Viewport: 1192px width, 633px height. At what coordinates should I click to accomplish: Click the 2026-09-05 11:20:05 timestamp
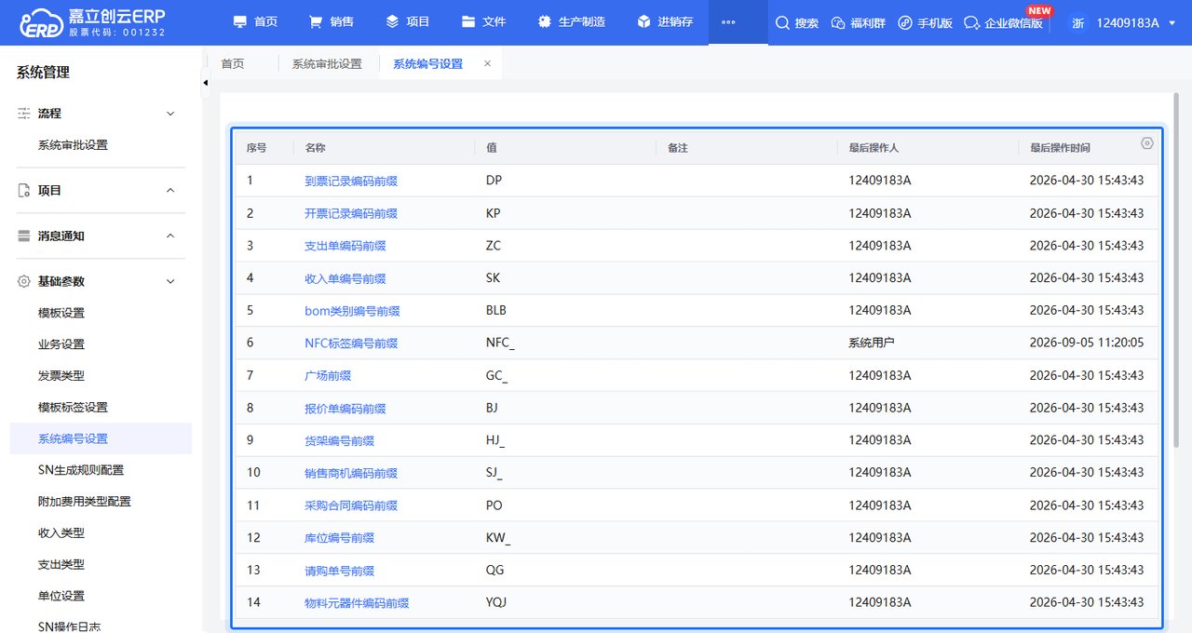pyautogui.click(x=1087, y=343)
